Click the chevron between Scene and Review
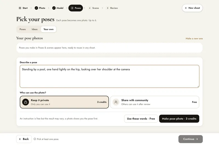The height and width of the screenshot is (145, 219). [102, 8]
